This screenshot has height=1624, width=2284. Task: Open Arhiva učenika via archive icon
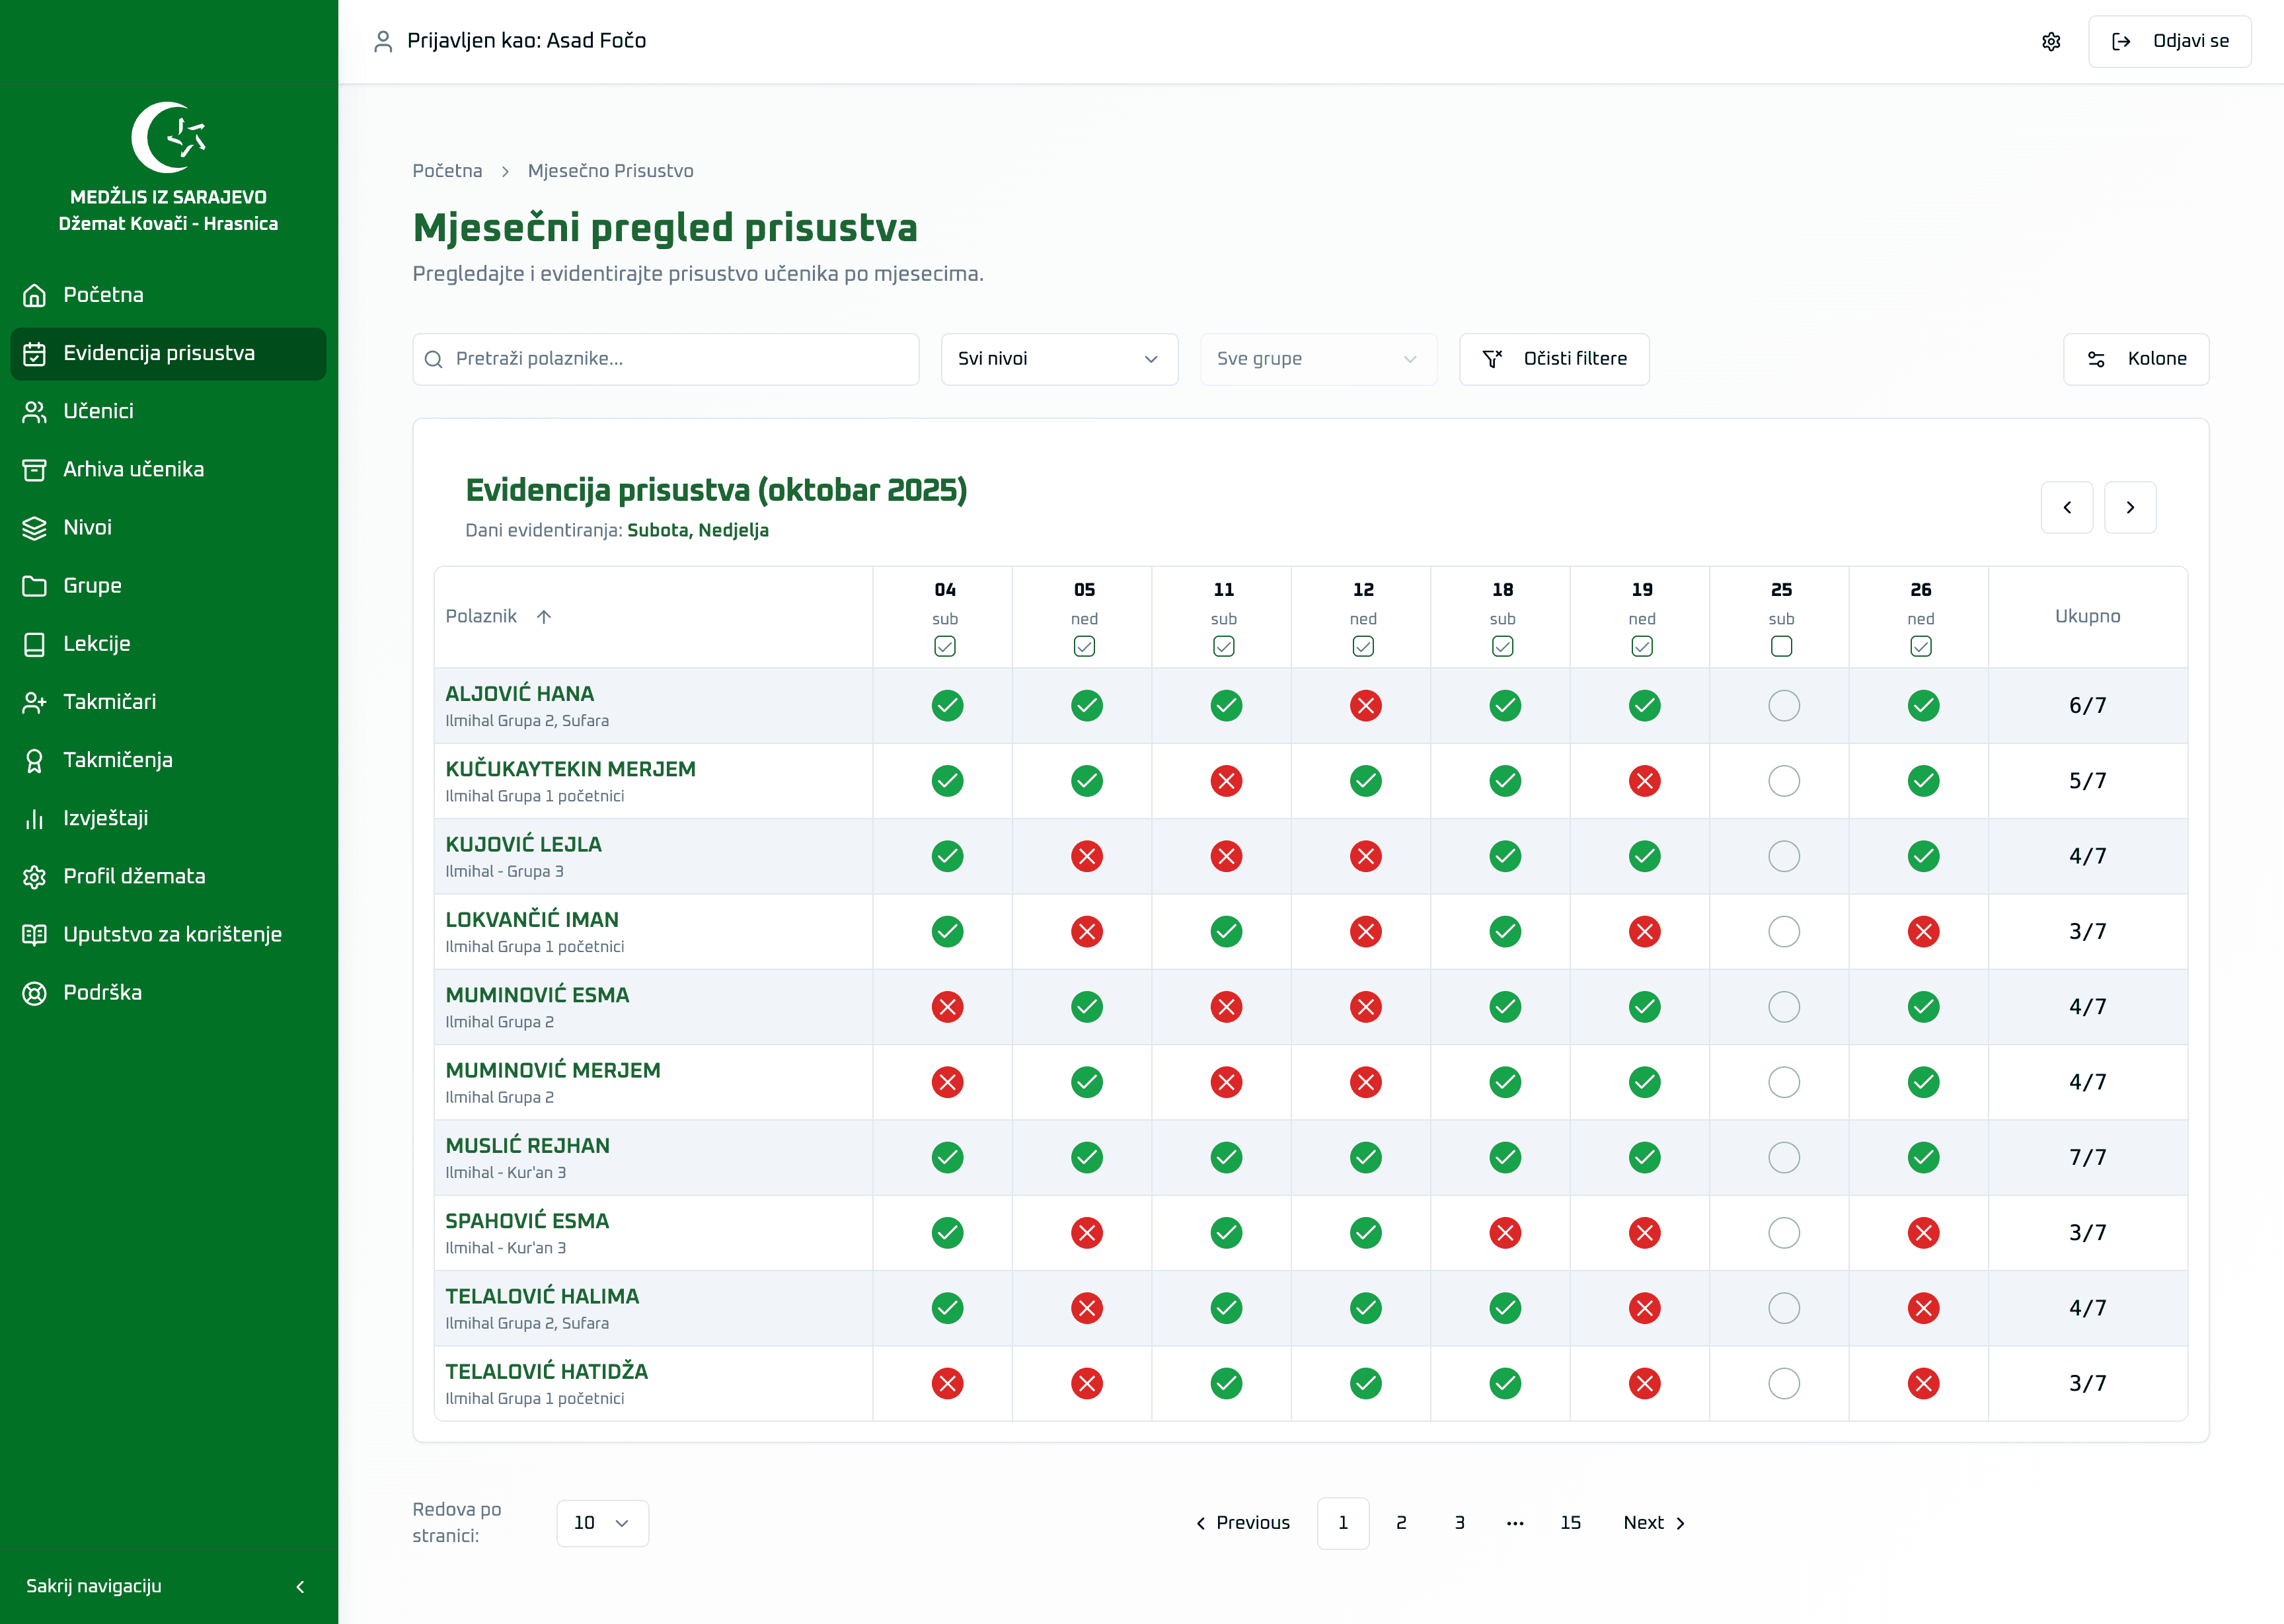(34, 469)
